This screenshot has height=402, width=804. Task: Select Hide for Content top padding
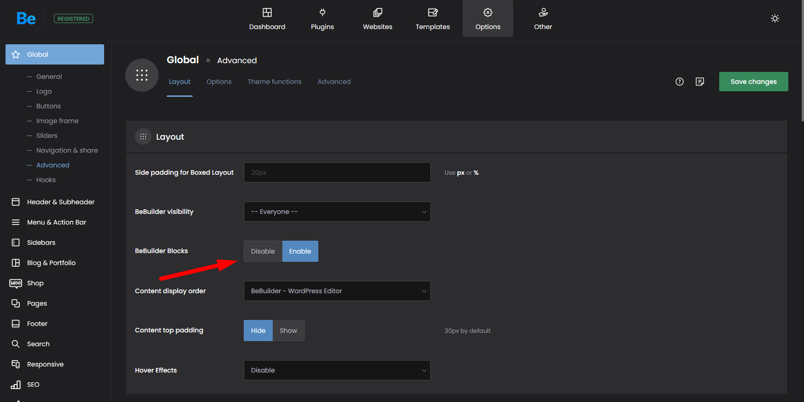(258, 331)
